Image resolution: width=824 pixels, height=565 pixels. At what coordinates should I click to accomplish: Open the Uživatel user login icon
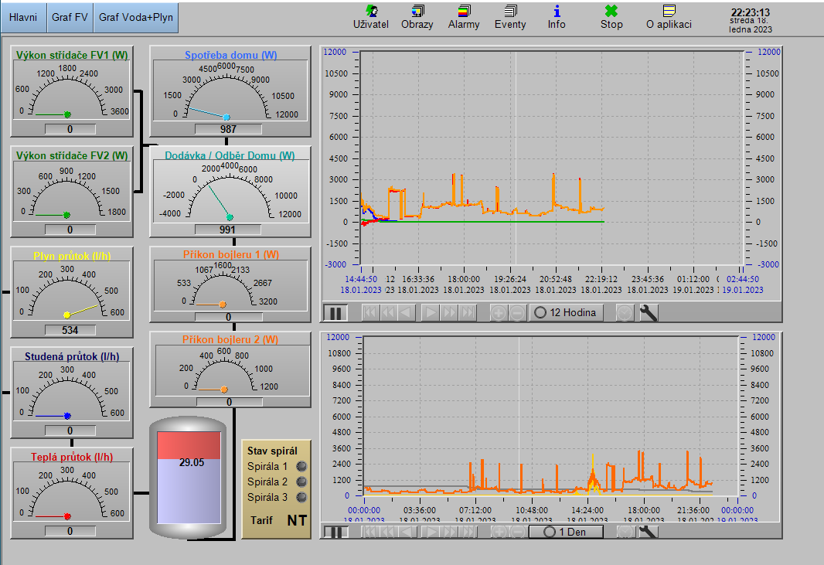tap(370, 16)
